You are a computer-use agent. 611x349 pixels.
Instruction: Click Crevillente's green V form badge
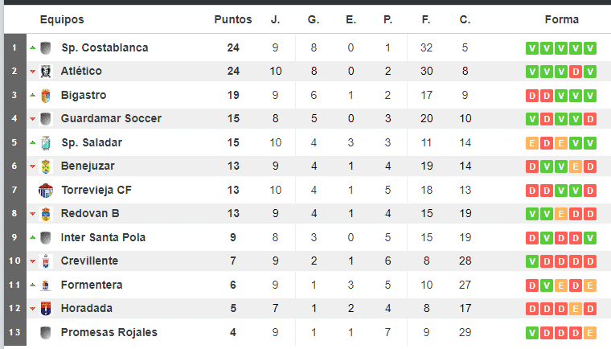coord(532,261)
